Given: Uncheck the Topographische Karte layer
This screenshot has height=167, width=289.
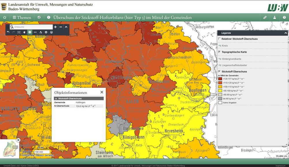Looking at the screenshot, I should coord(219,52).
